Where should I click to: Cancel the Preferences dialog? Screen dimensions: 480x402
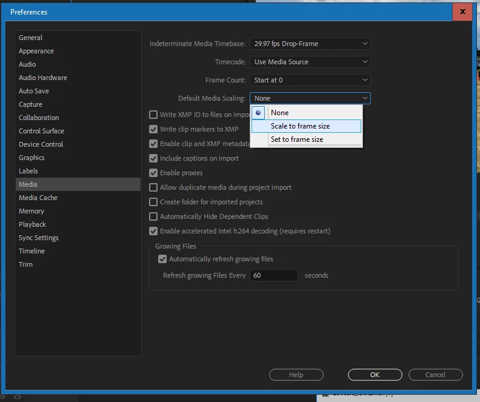(435, 375)
